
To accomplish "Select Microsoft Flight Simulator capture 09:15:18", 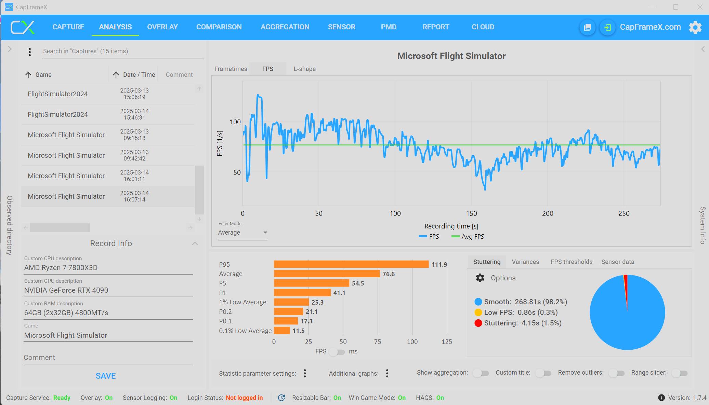I will pos(108,135).
